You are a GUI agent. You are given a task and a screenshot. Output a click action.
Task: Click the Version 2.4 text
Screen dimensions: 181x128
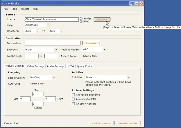pyautogui.click(x=11, y=123)
